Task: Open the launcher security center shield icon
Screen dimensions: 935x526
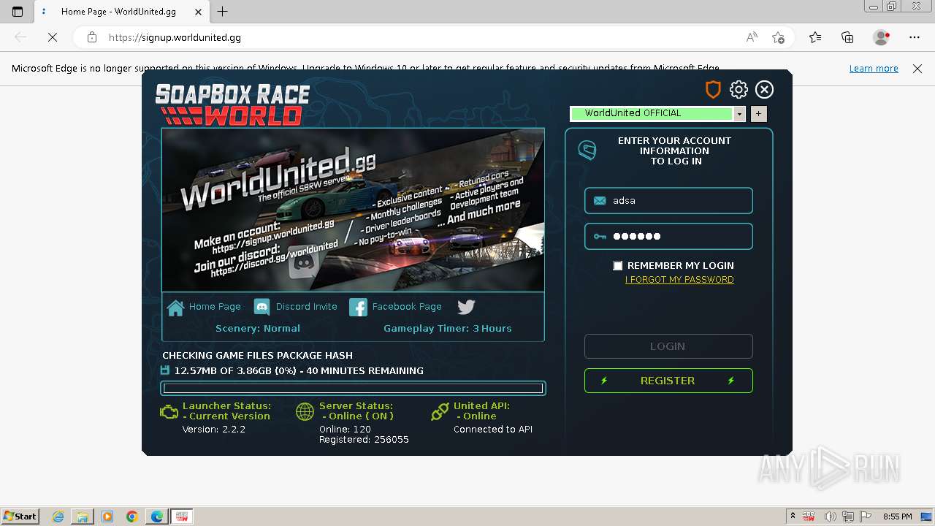Action: coord(713,89)
